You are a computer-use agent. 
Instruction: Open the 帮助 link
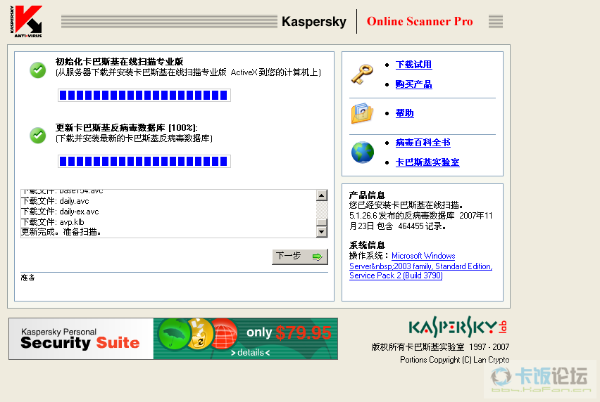coord(404,113)
